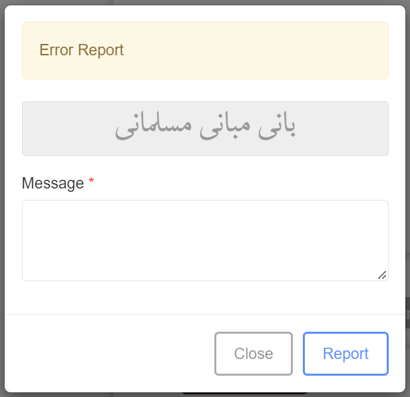
Task: Click the dark button peeking below the dialog
Action: click(244, 394)
